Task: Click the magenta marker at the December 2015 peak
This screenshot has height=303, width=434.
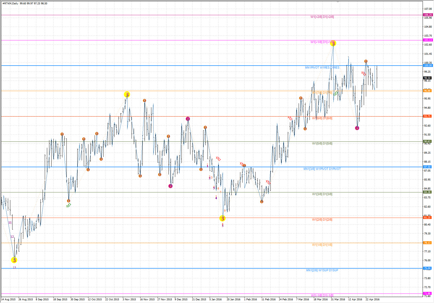Action: 188,119
